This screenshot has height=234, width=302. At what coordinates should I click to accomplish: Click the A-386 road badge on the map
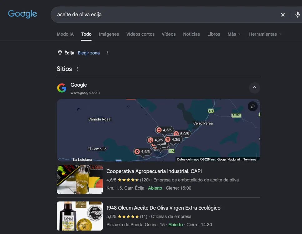(236, 115)
